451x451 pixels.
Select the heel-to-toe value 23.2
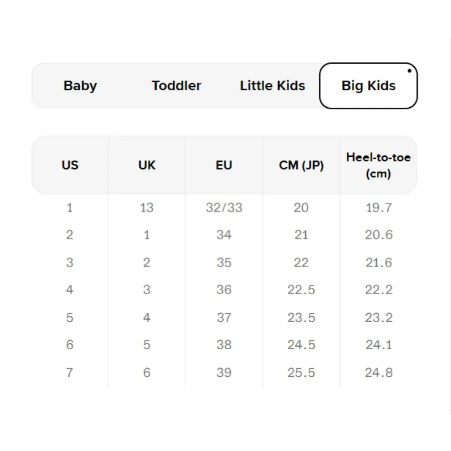tap(378, 318)
